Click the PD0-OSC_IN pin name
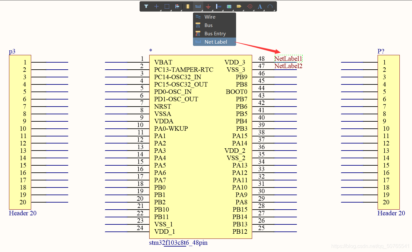412x252 pixels. 173,92
